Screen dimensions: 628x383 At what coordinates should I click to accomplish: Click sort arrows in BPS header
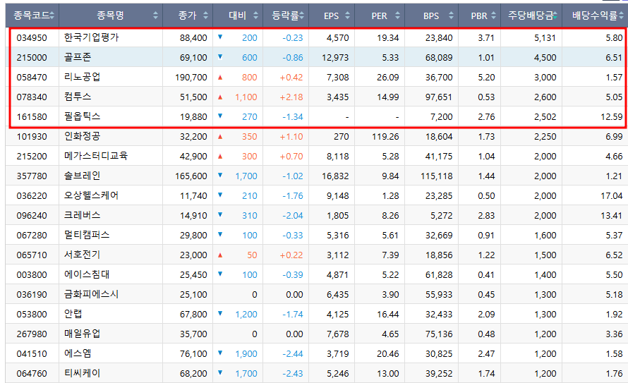451,16
